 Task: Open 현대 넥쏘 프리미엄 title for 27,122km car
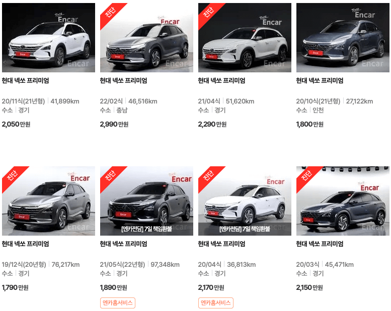[x=320, y=80]
